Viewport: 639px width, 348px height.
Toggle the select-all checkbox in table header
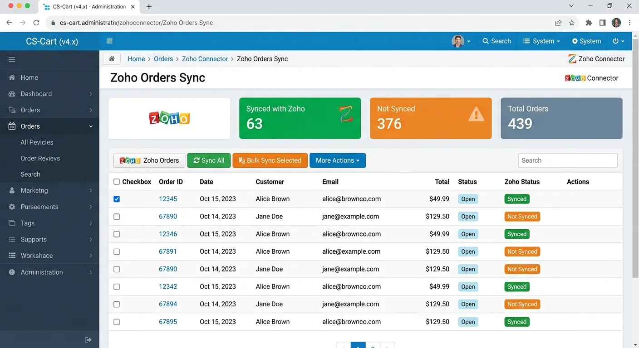[x=117, y=182]
